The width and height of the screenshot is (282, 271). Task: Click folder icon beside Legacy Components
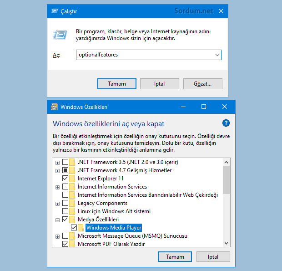(72, 203)
